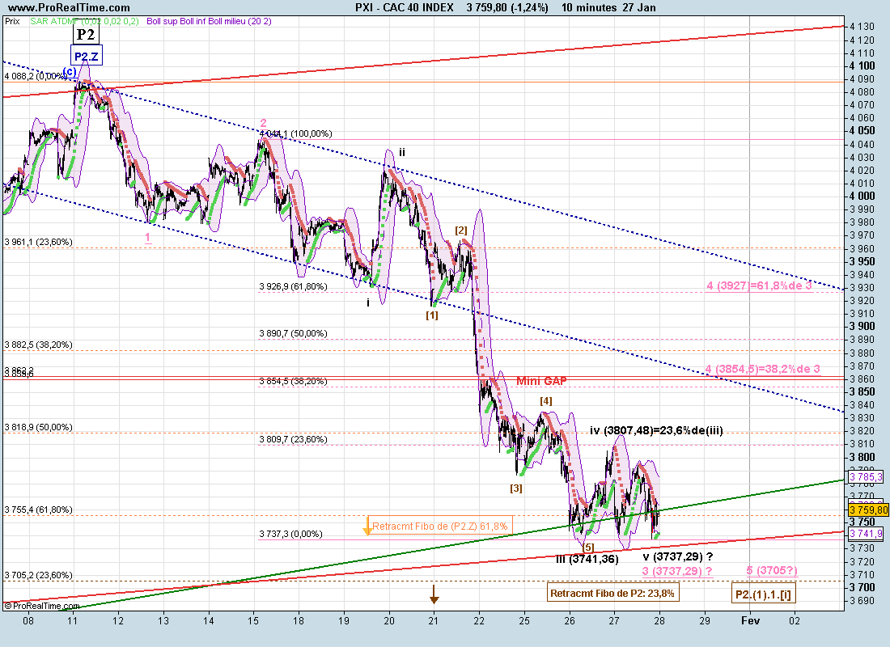Image resolution: width=890 pixels, height=647 pixels.
Task: Click the Retracmt Fibo de P2: 23,8% box
Action: pyautogui.click(x=612, y=594)
